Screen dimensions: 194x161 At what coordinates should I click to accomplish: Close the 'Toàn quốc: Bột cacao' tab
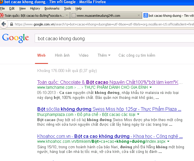[67, 15]
